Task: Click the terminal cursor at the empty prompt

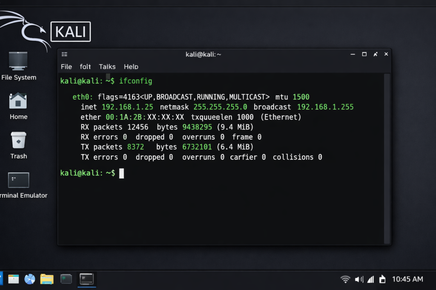Action: point(121,173)
